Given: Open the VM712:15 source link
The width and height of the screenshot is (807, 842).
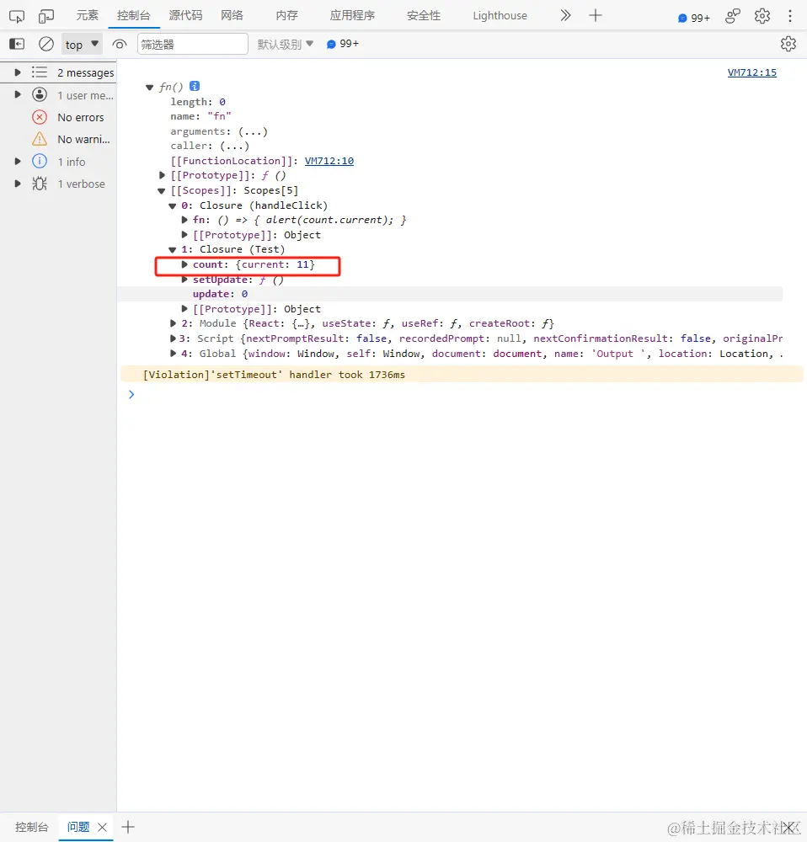Looking at the screenshot, I should pyautogui.click(x=751, y=72).
